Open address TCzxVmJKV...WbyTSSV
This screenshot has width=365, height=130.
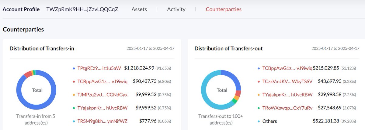(287, 81)
